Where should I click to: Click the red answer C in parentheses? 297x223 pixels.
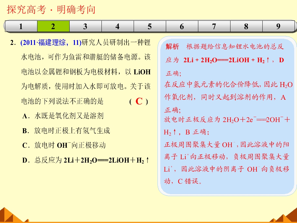pyautogui.click(x=139, y=101)
